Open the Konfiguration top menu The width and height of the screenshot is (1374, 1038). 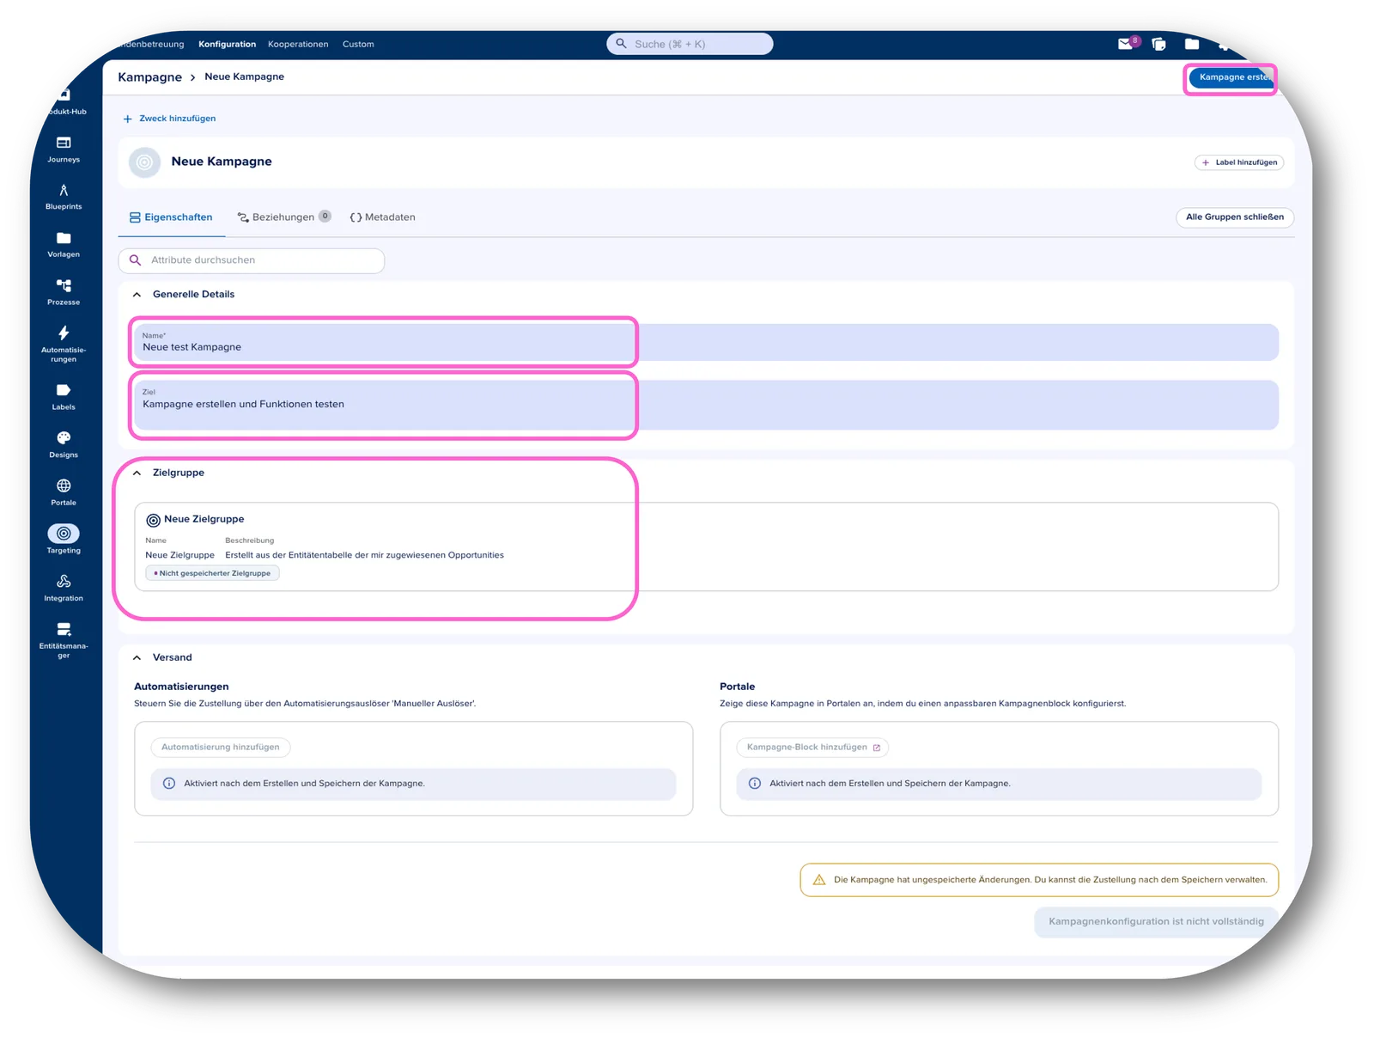(x=228, y=44)
